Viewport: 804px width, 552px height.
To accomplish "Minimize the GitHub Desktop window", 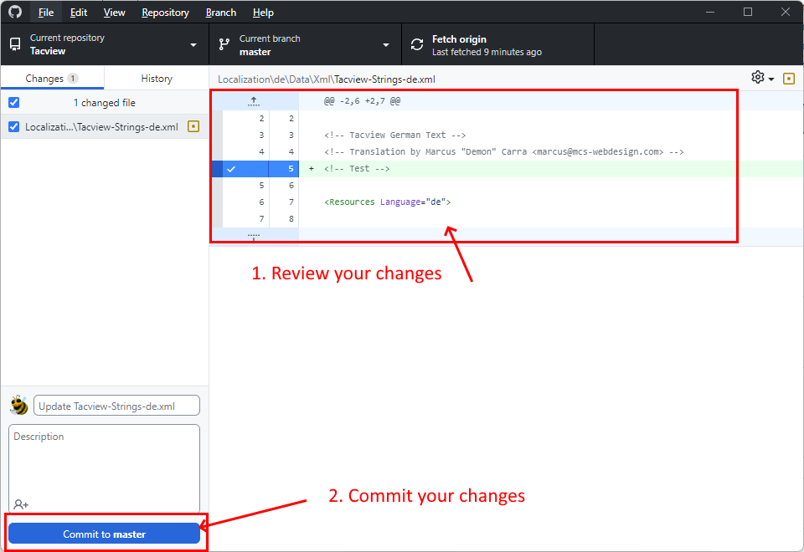I will [710, 12].
